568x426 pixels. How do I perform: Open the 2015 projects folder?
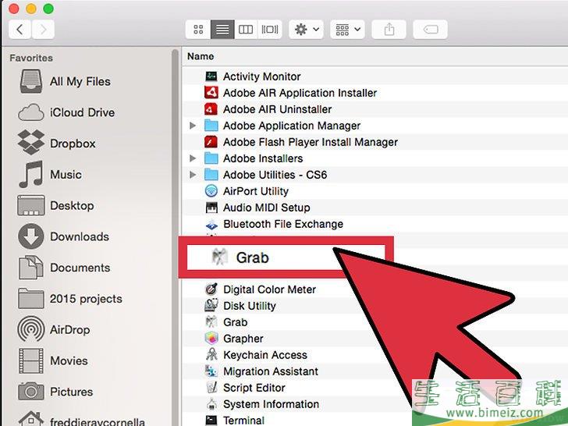click(70, 299)
